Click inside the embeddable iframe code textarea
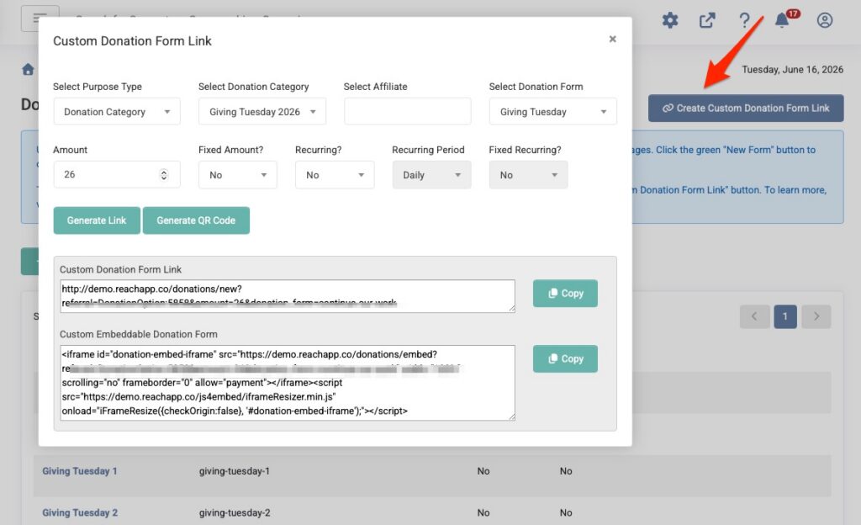The height and width of the screenshot is (525, 861). [288, 383]
